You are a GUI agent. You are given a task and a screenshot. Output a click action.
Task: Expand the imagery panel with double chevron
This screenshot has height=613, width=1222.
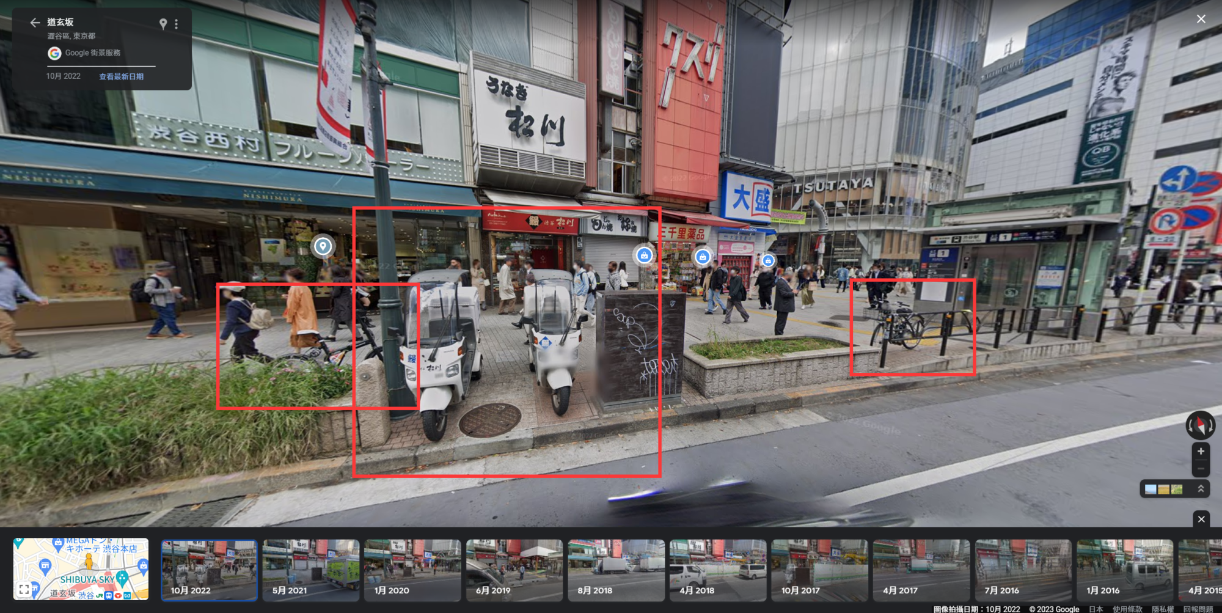click(1201, 489)
